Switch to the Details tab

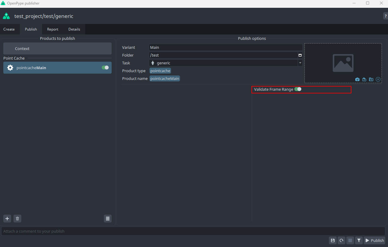click(x=74, y=29)
